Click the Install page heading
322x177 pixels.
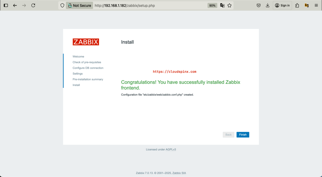[x=127, y=42]
